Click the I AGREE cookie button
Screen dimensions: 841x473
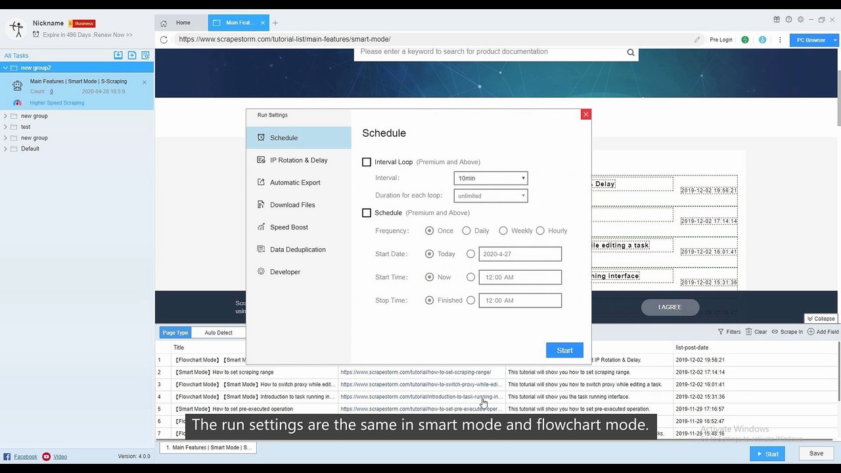[x=670, y=307]
